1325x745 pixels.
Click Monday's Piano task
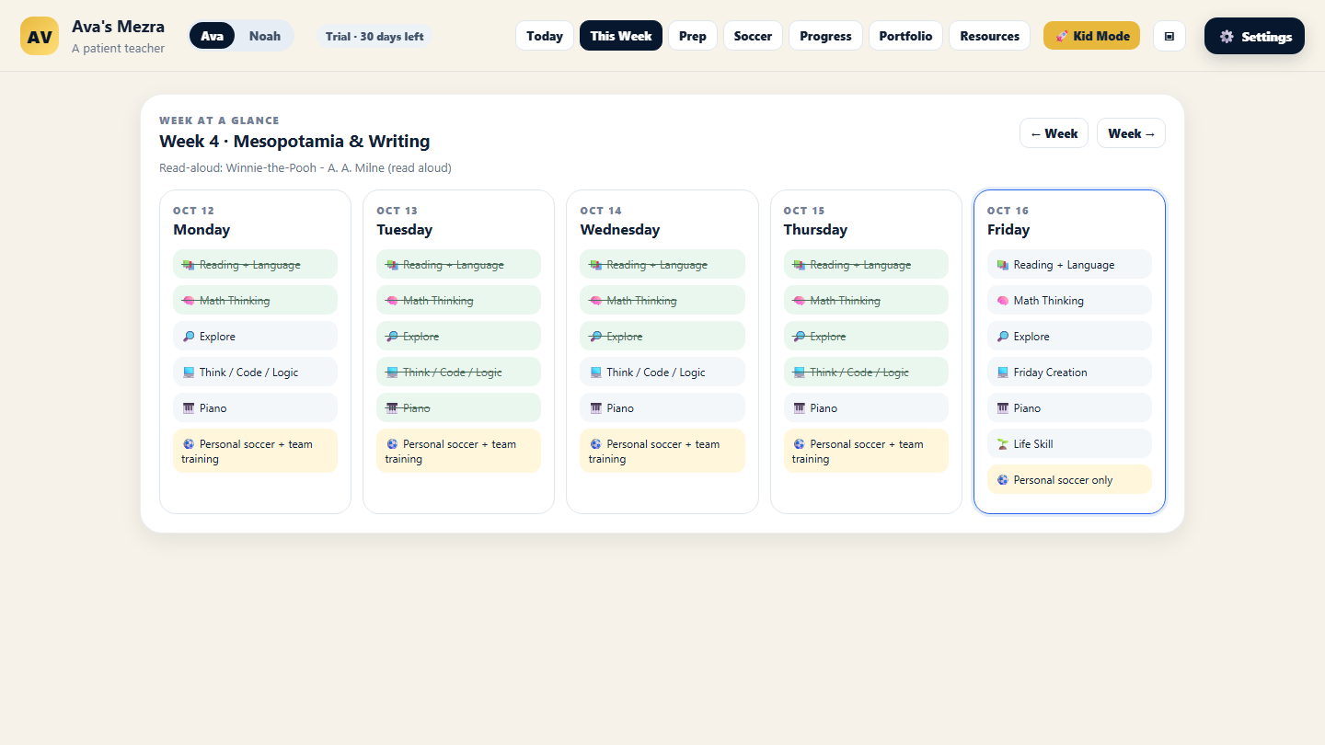tap(255, 408)
